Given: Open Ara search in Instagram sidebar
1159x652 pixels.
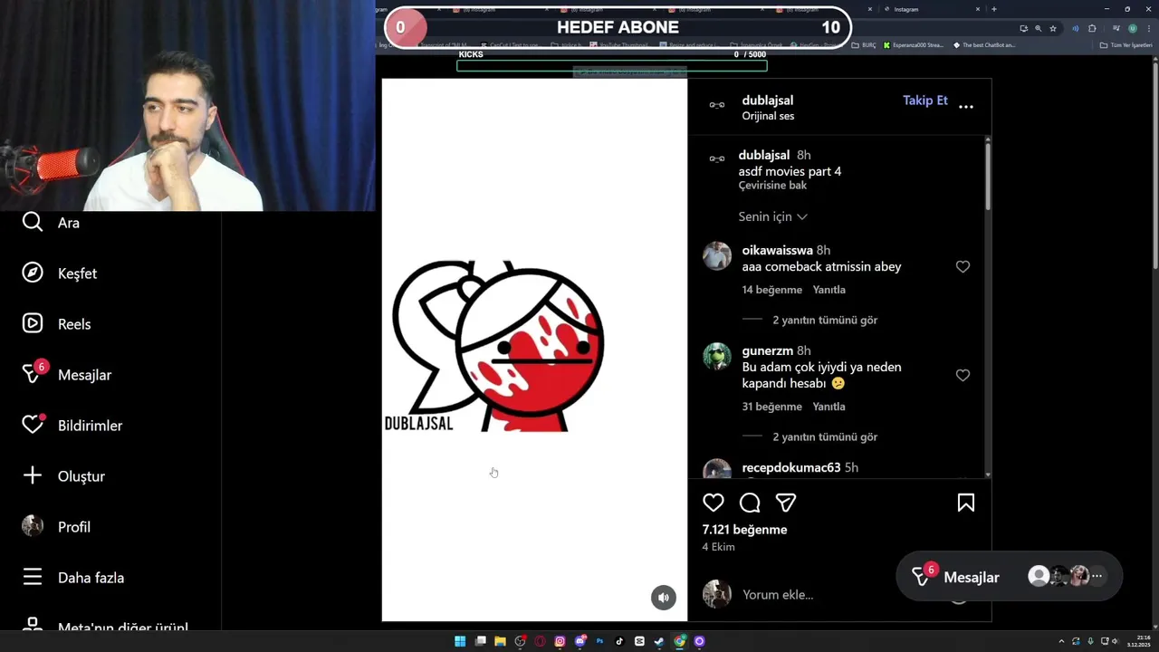Looking at the screenshot, I should tap(52, 223).
